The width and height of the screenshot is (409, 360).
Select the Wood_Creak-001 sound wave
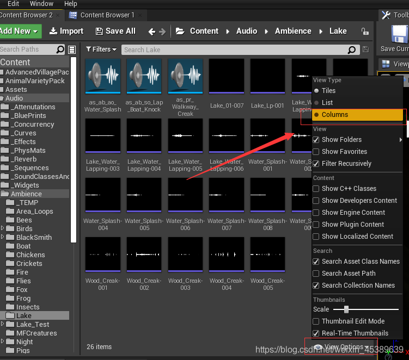pos(103,255)
